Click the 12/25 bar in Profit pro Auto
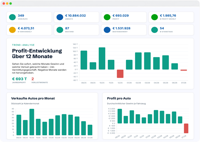 tap(144, 120)
